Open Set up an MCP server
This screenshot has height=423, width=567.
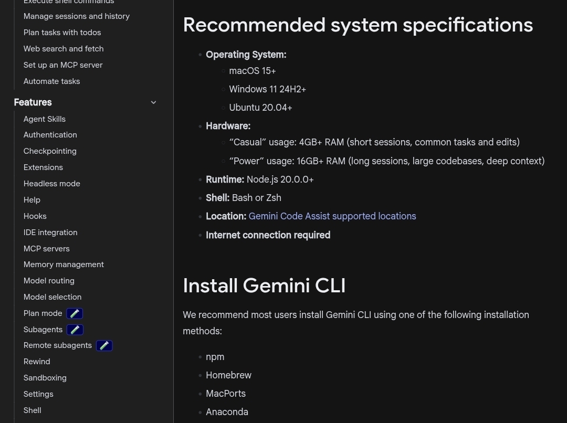[63, 65]
